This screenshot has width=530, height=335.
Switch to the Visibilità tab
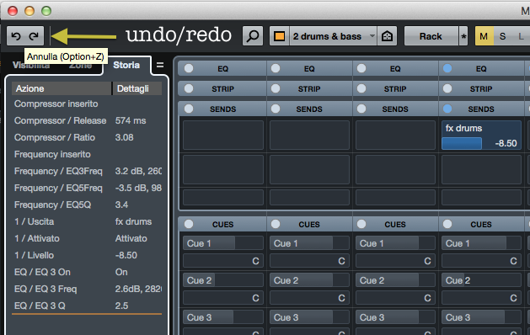31,65
